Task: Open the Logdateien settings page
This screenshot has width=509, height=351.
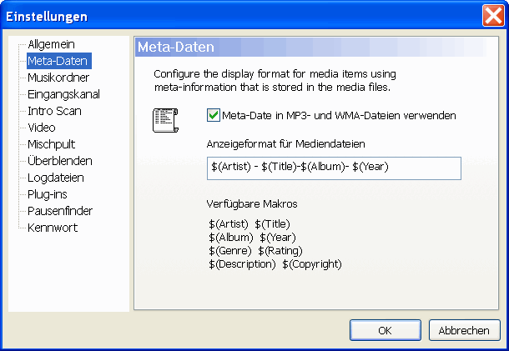Action: (56, 178)
